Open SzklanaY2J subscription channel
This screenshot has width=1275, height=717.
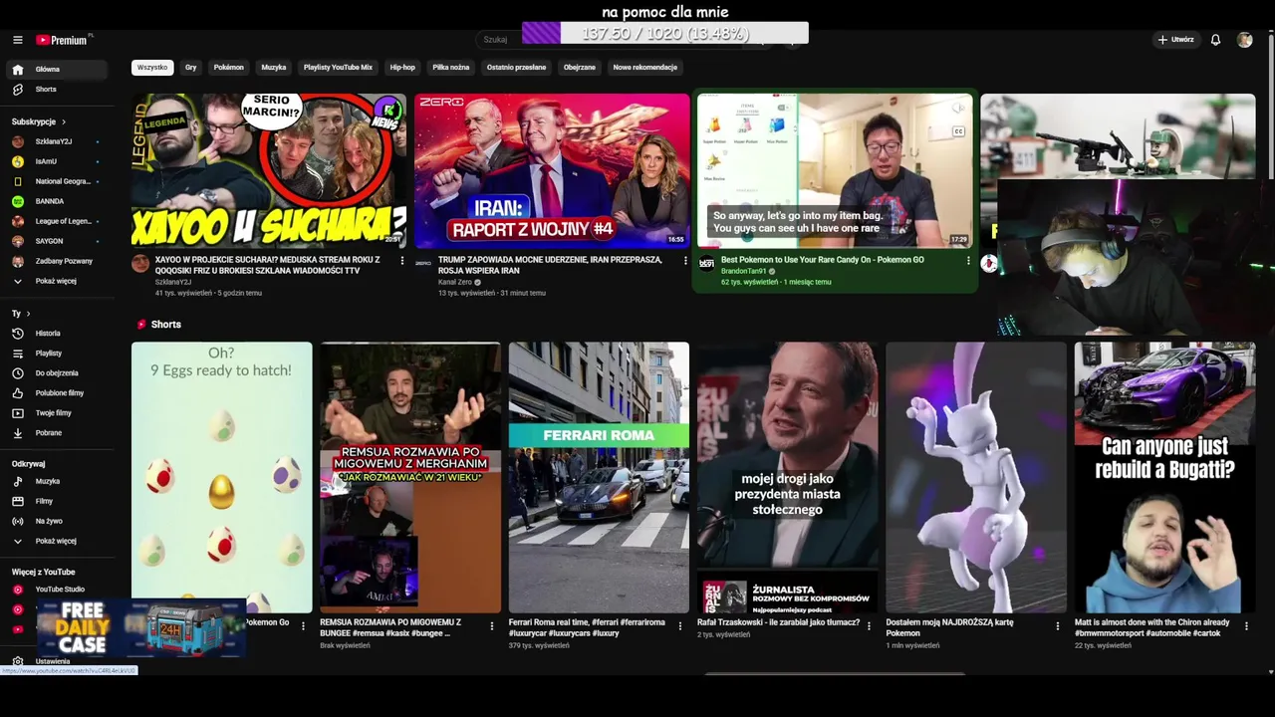click(x=57, y=141)
